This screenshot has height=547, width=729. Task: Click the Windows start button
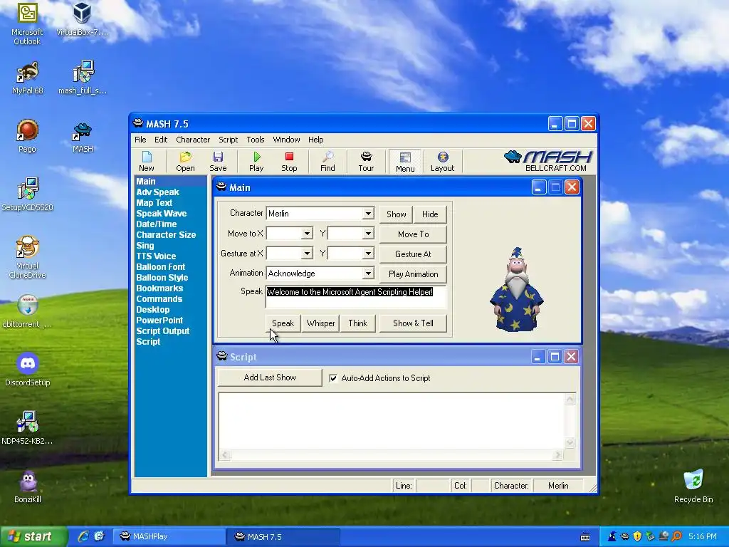tap(33, 536)
